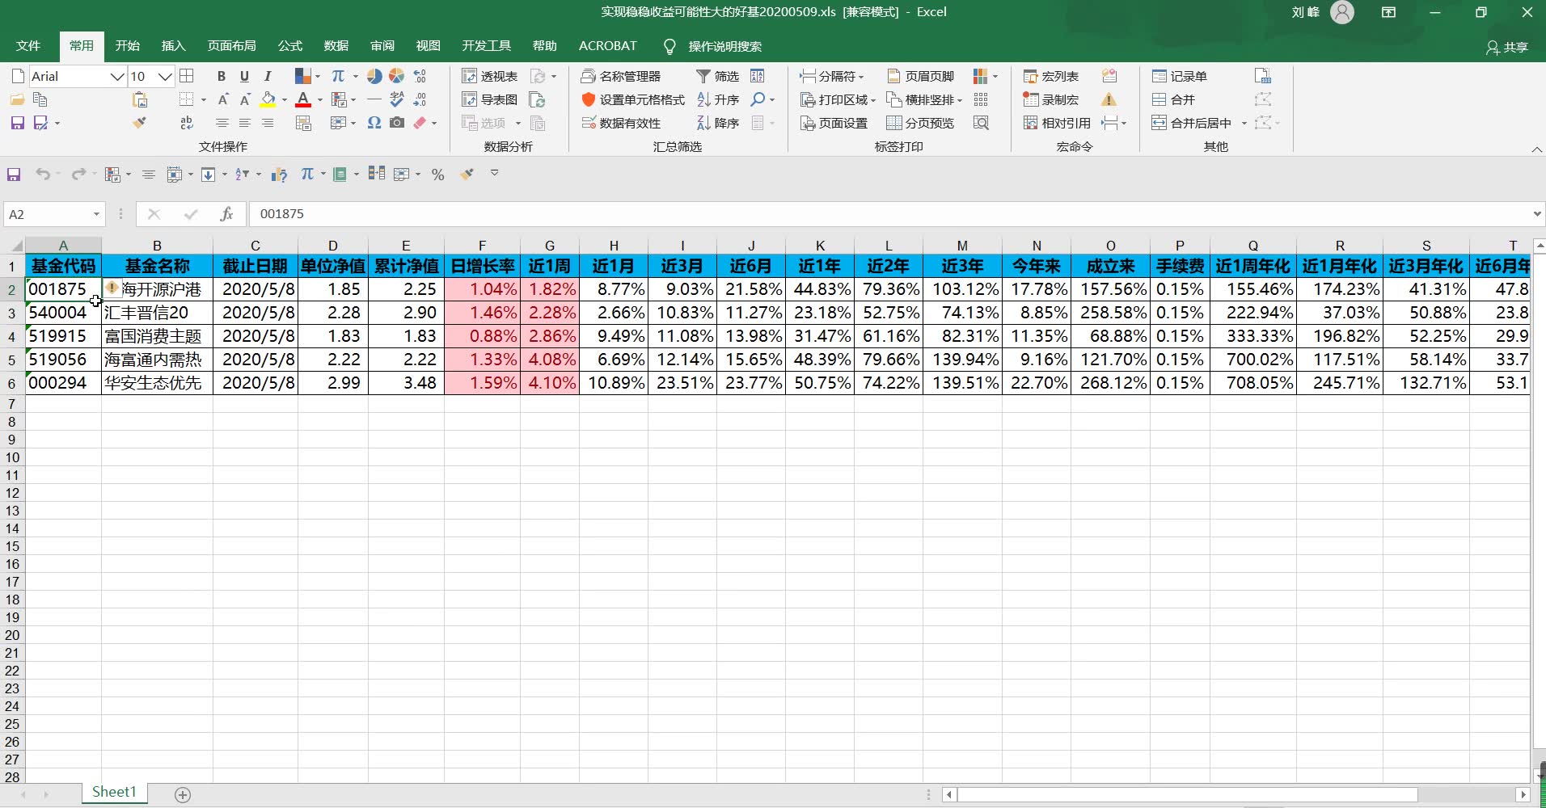Click 录制宏 record macro
The width and height of the screenshot is (1546, 808).
[x=1050, y=99]
